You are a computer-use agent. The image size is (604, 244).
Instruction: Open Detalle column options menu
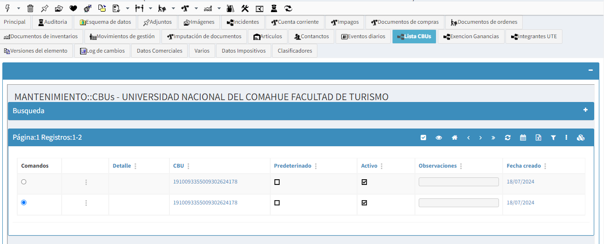click(x=135, y=166)
